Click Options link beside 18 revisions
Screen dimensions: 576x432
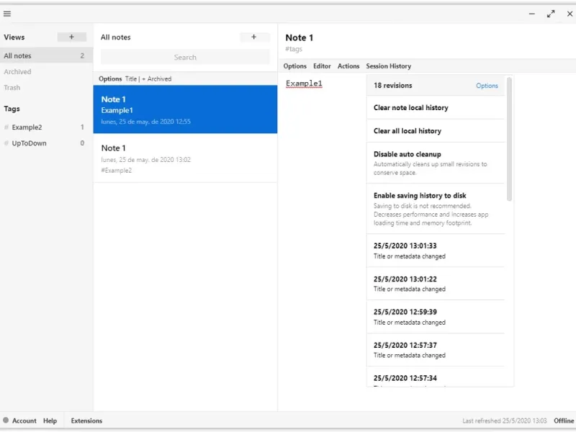(x=487, y=86)
